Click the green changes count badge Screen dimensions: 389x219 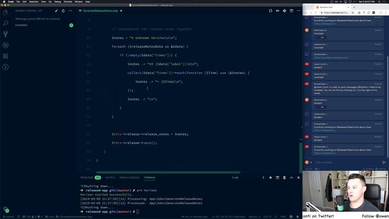click(71, 26)
